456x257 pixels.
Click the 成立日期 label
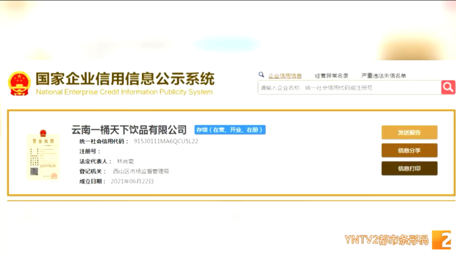click(x=92, y=181)
